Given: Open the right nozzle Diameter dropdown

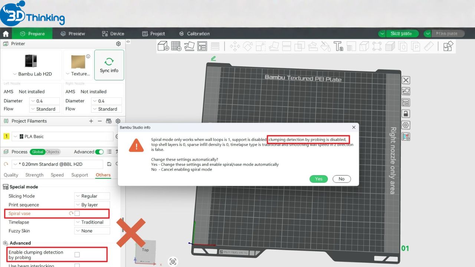Looking at the screenshot, I should (x=107, y=101).
